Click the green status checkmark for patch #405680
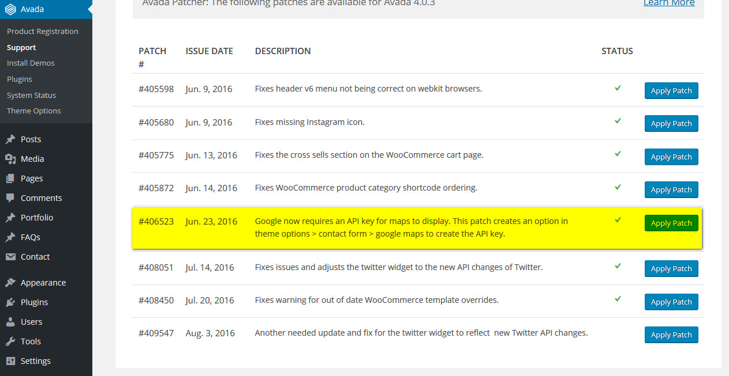Viewport: 729px width, 376px height. 618,121
